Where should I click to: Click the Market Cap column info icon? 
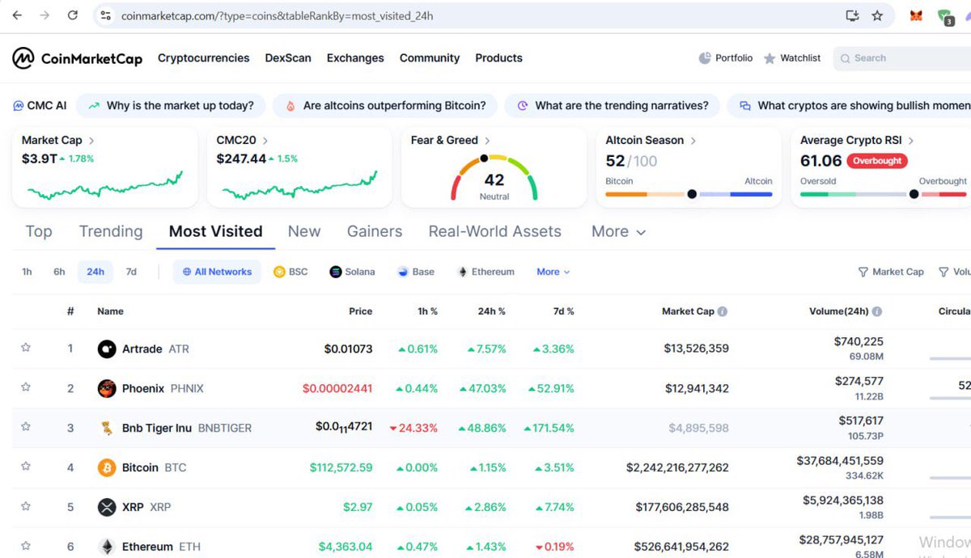(723, 311)
